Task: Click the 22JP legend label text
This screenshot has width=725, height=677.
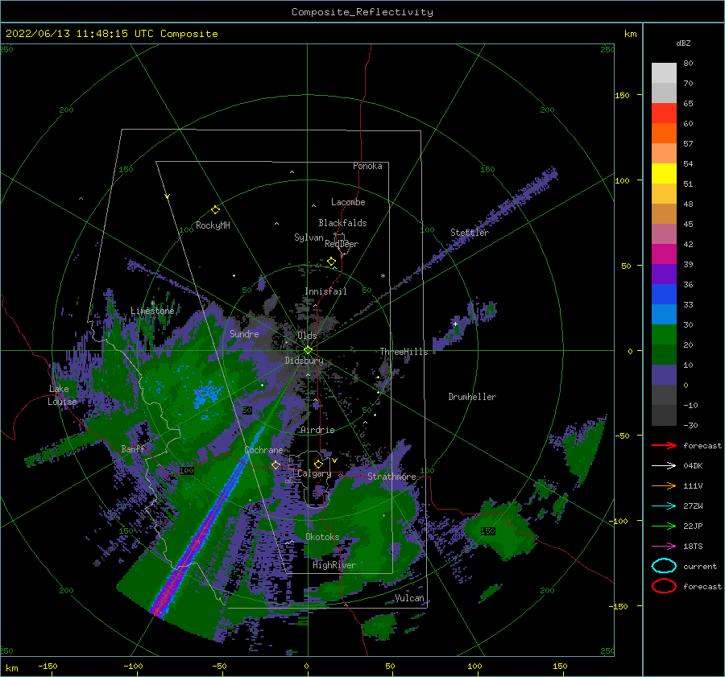Action: 693,526
